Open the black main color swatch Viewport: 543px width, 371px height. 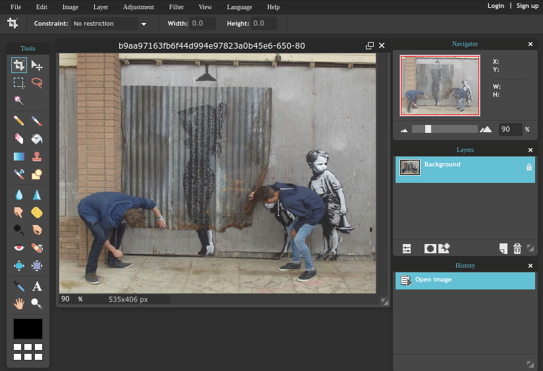point(28,328)
